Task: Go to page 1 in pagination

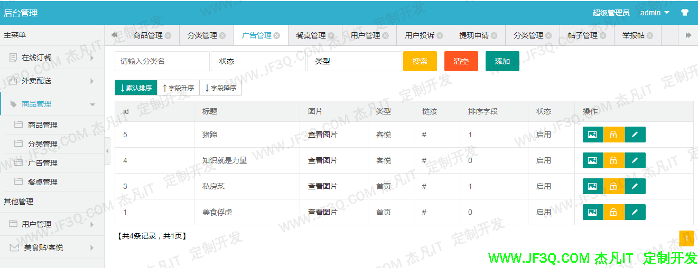Action: (x=686, y=238)
